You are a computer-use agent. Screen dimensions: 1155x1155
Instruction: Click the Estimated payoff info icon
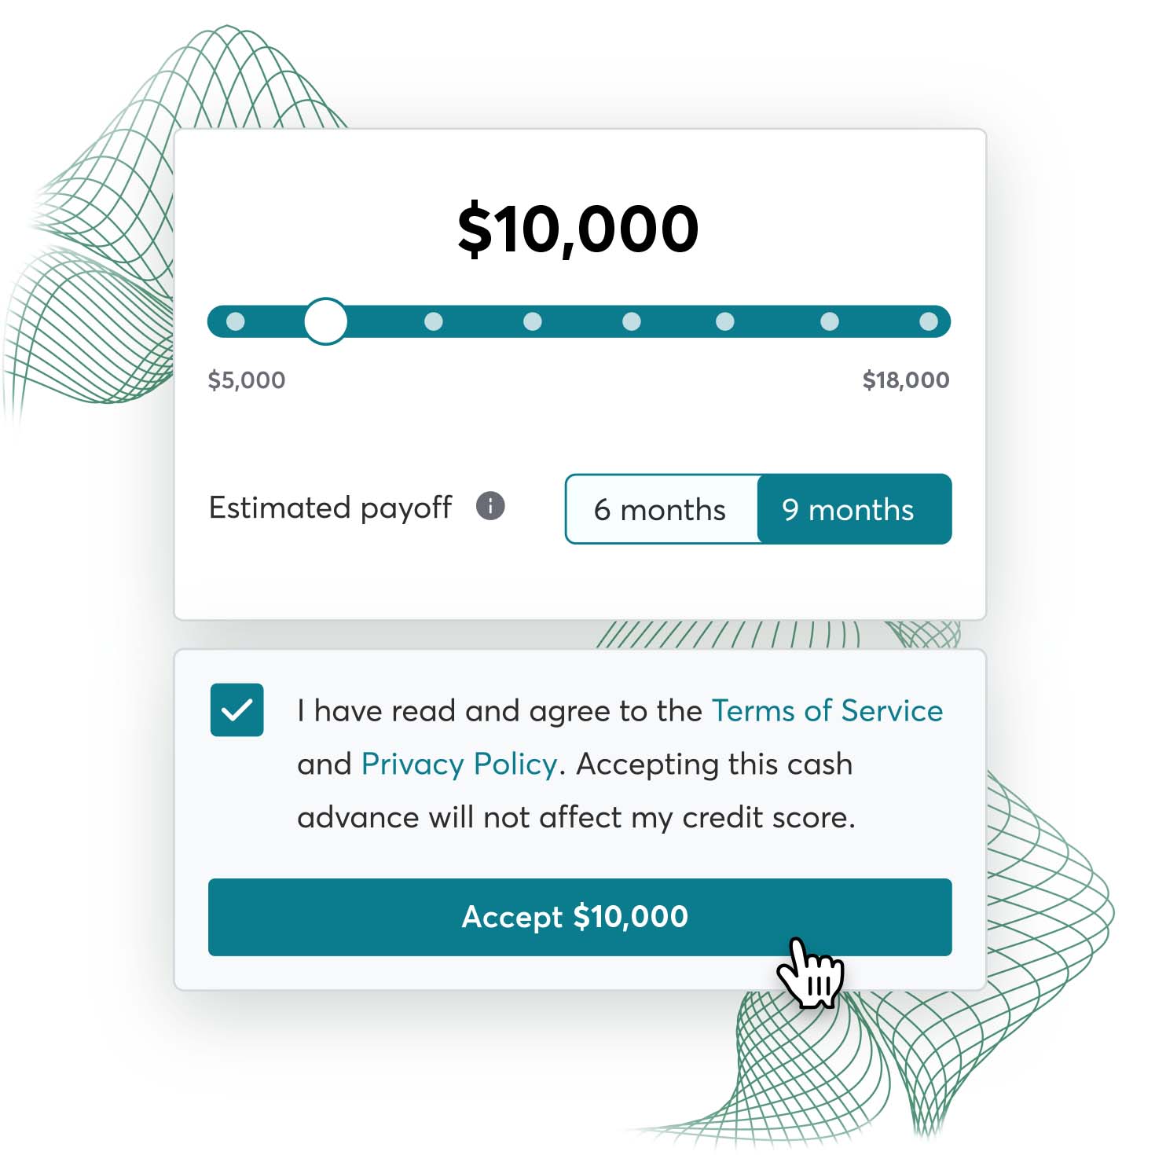coord(490,505)
